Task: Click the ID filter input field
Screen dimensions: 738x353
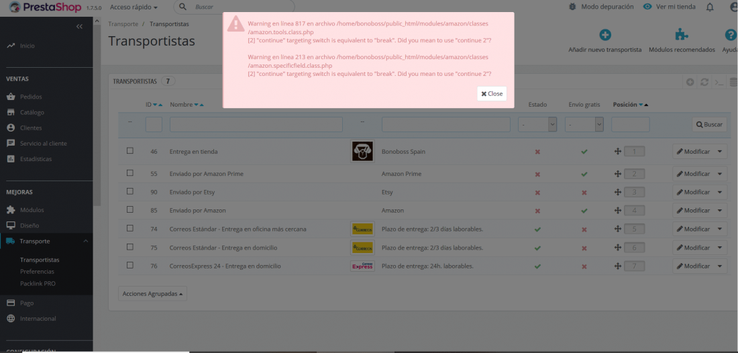Action: (154, 124)
